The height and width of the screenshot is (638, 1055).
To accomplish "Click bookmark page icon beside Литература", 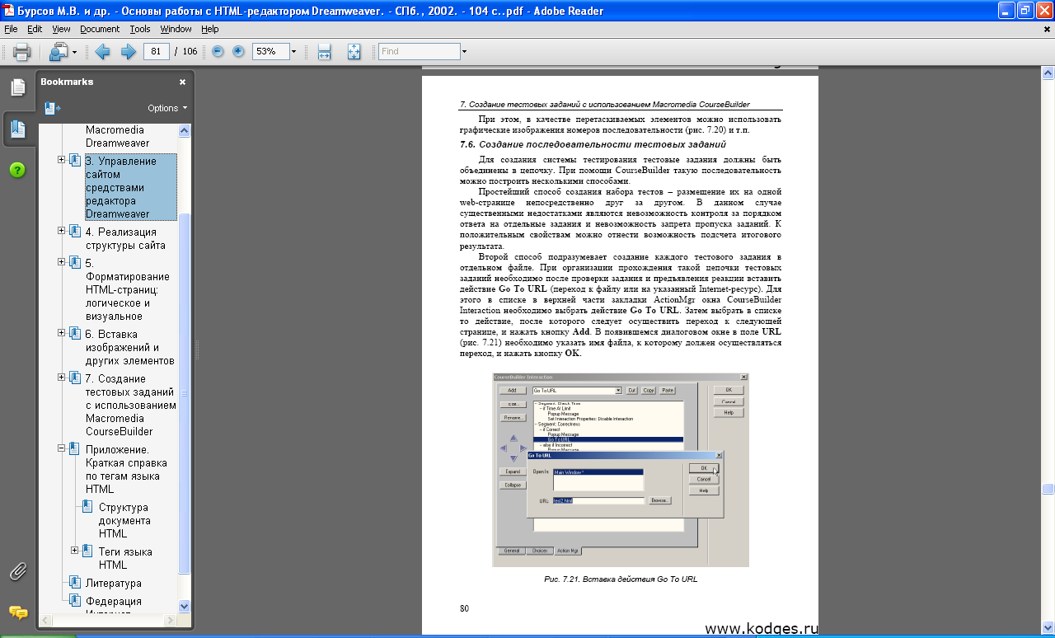I will [x=75, y=583].
